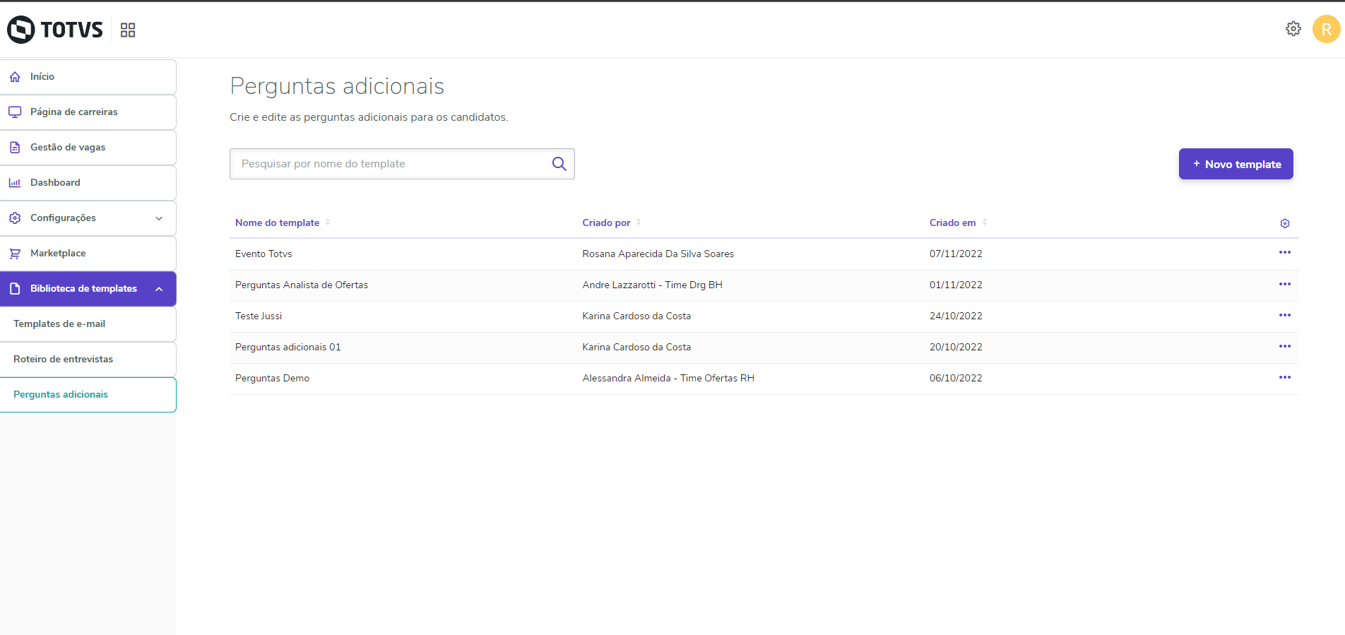
Task: Click Novo template button
Action: click(x=1236, y=164)
